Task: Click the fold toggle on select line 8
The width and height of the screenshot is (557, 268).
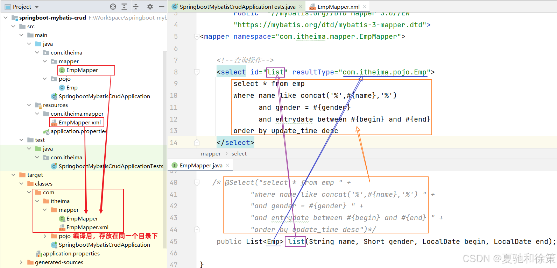Action: point(197,72)
